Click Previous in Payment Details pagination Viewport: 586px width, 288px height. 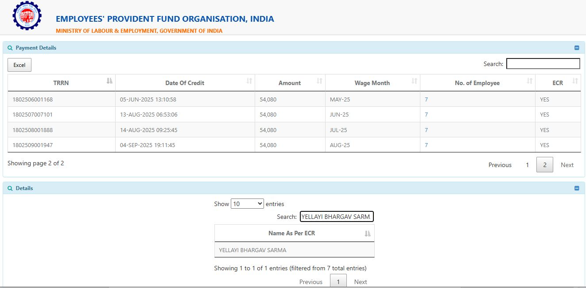[x=500, y=165]
